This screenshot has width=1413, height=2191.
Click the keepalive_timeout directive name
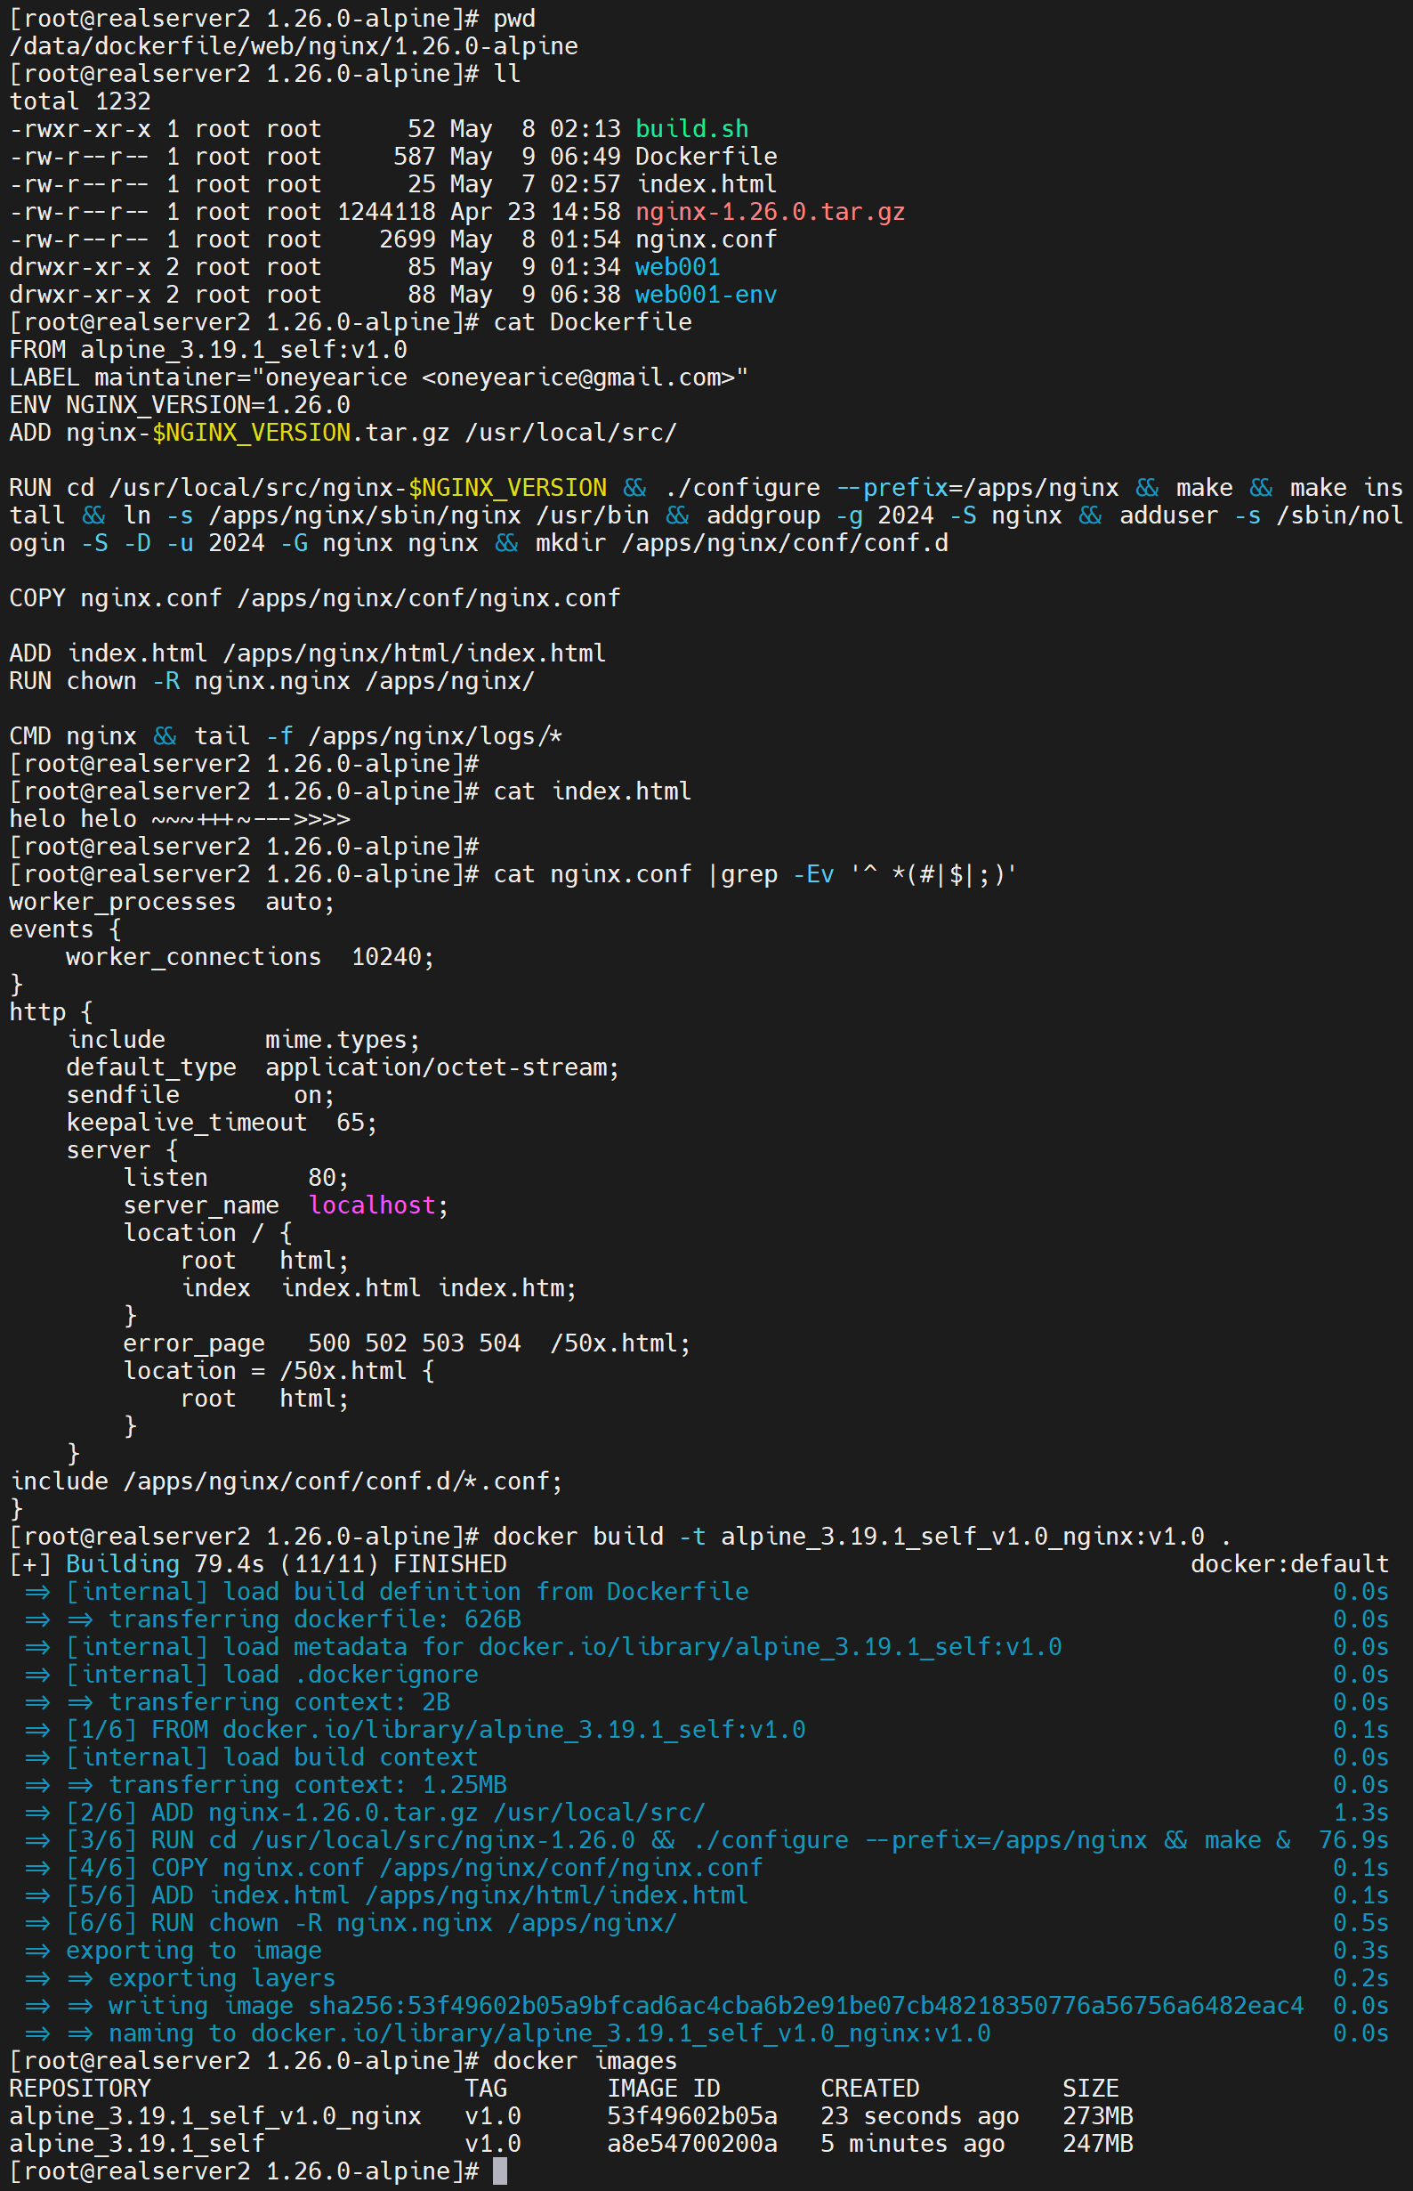click(186, 1123)
